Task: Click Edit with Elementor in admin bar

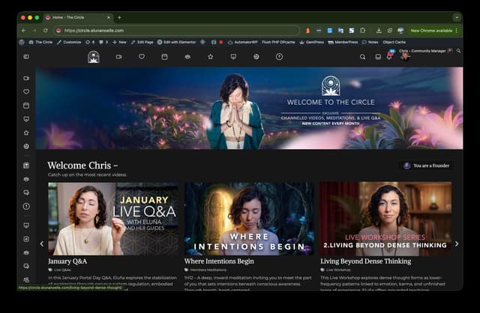Action: (177, 42)
